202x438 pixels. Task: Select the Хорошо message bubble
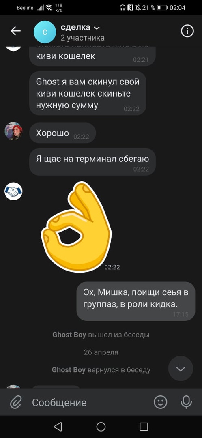(62, 133)
